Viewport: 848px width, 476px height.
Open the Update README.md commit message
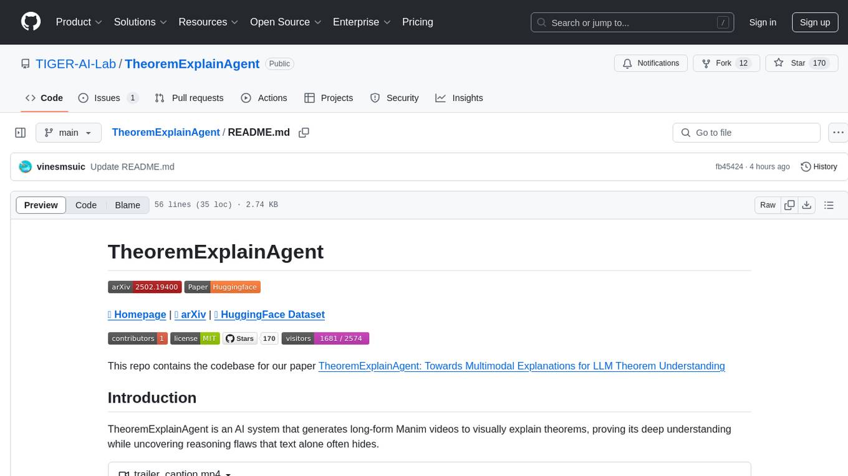(x=132, y=166)
